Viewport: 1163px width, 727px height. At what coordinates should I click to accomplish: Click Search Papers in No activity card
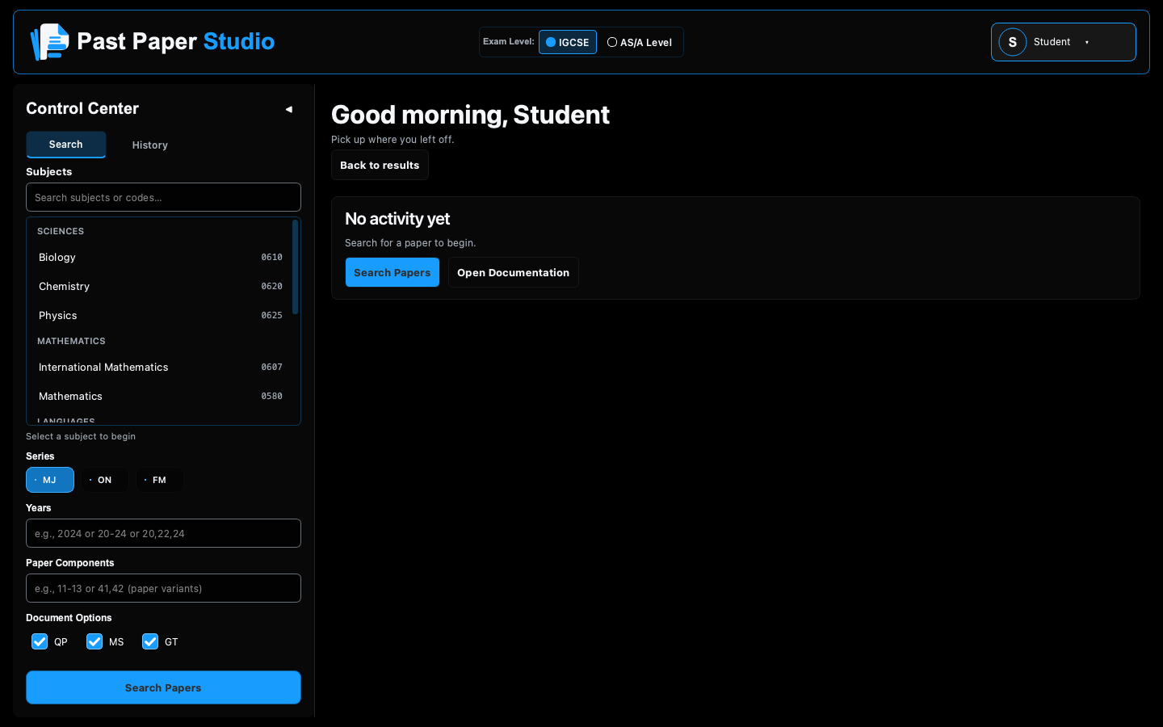pyautogui.click(x=393, y=272)
